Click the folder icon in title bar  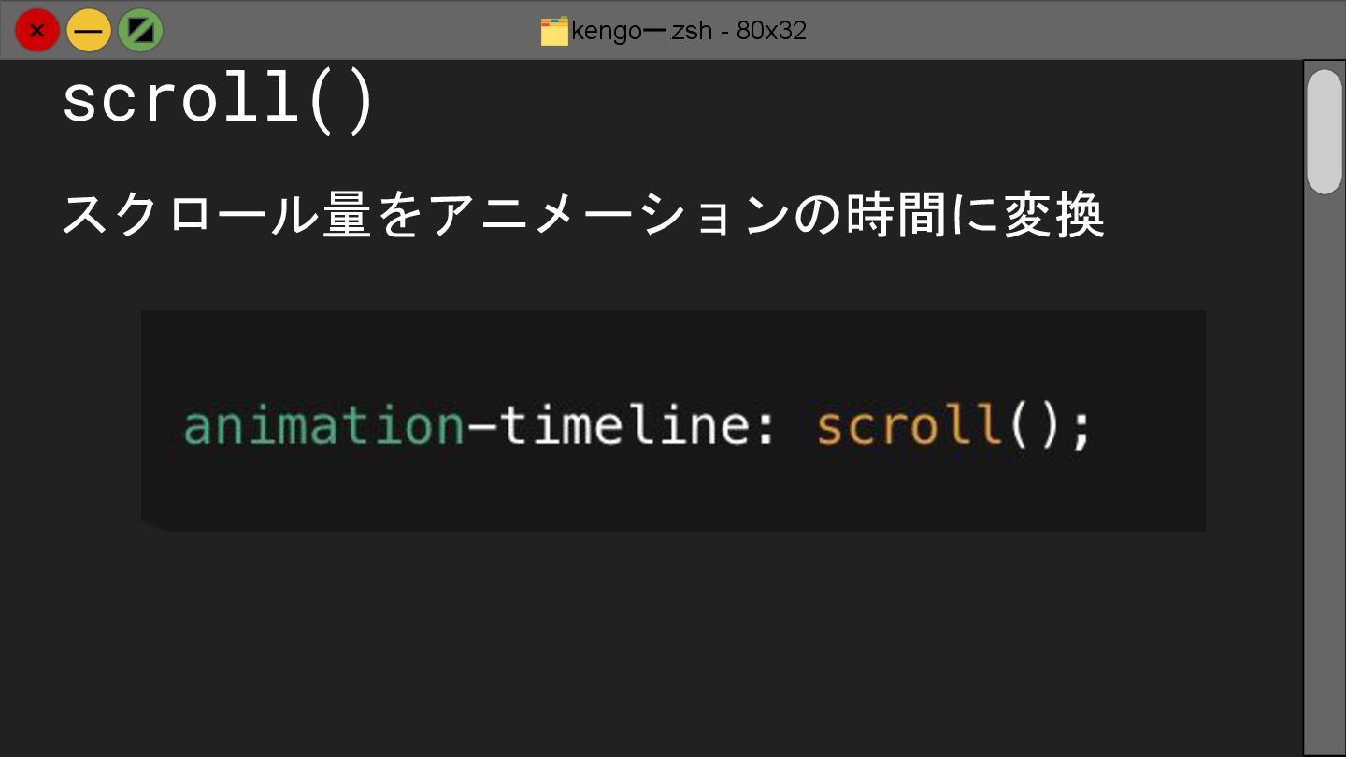point(554,32)
